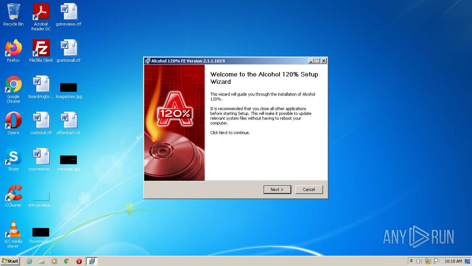This screenshot has height=266, width=472.
Task: Select boardringto document icon
Action: point(41,88)
